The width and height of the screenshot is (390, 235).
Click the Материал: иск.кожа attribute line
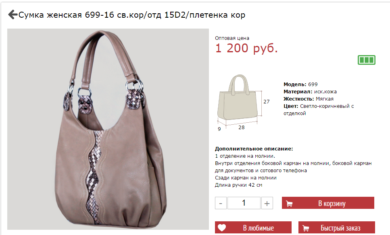point(310,92)
